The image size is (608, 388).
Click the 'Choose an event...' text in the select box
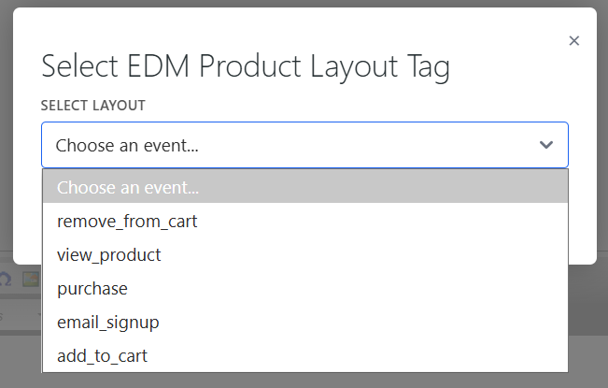(x=127, y=145)
